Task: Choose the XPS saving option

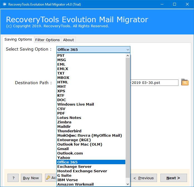Action: pyautogui.click(x=91, y=91)
